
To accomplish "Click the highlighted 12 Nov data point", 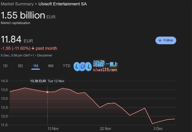I will point(47,92).
